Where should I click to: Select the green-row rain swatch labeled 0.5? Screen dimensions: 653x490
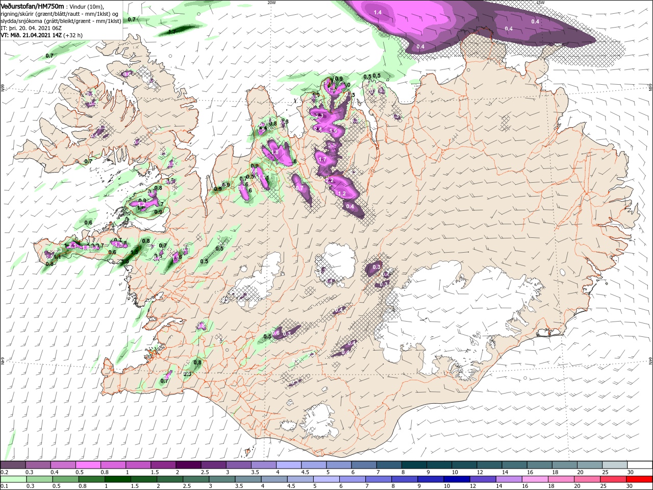[65, 479]
